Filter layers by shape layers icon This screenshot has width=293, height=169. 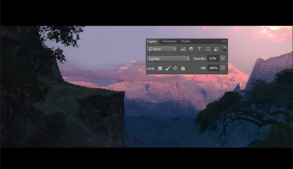pos(208,49)
